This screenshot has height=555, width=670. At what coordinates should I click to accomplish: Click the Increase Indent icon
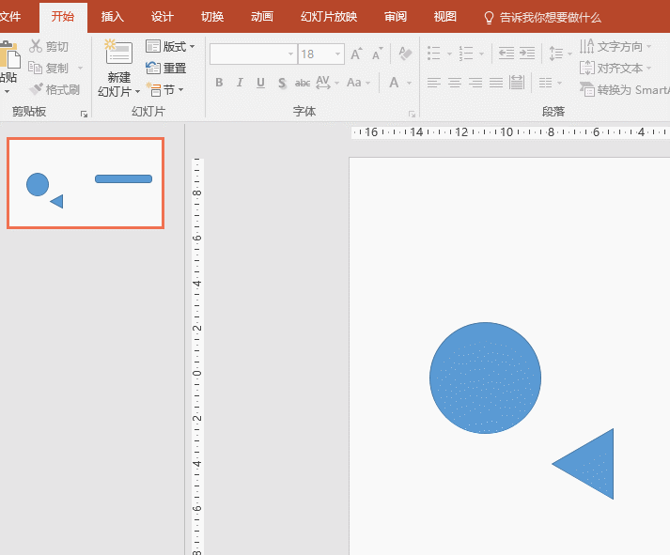click(x=527, y=54)
